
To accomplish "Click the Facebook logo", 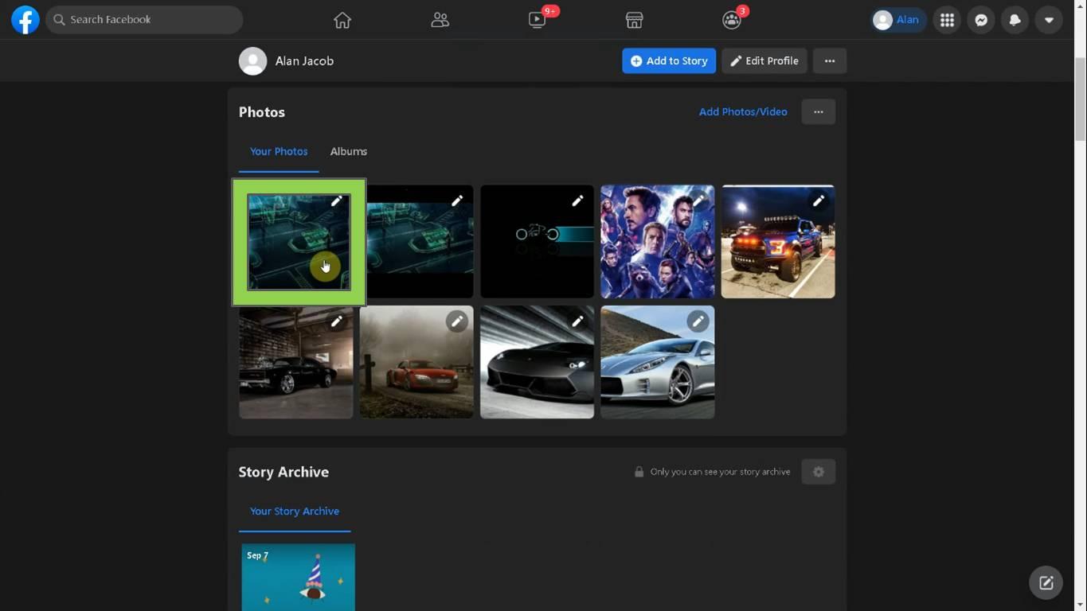I will pyautogui.click(x=25, y=20).
